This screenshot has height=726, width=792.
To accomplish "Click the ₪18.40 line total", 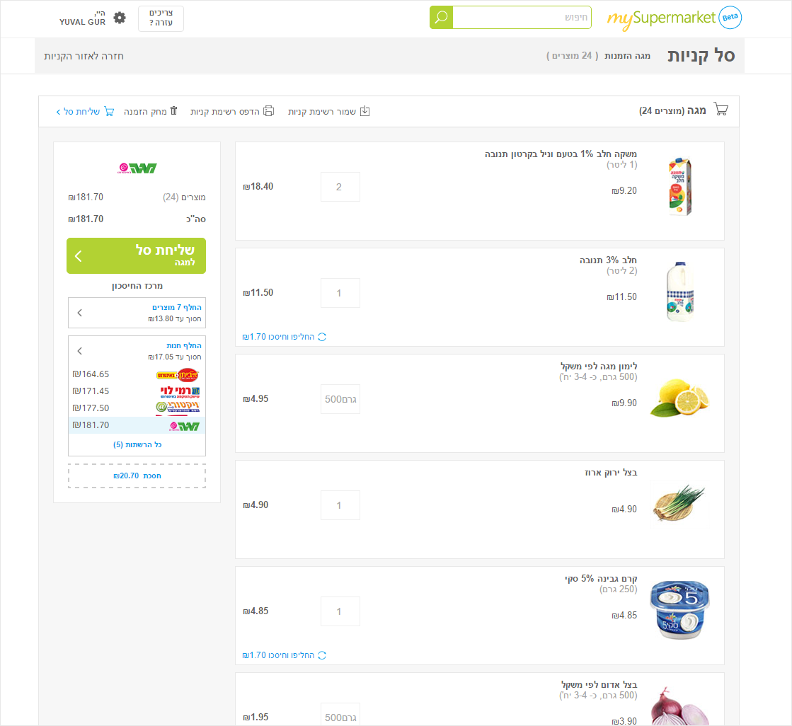I will tap(258, 187).
